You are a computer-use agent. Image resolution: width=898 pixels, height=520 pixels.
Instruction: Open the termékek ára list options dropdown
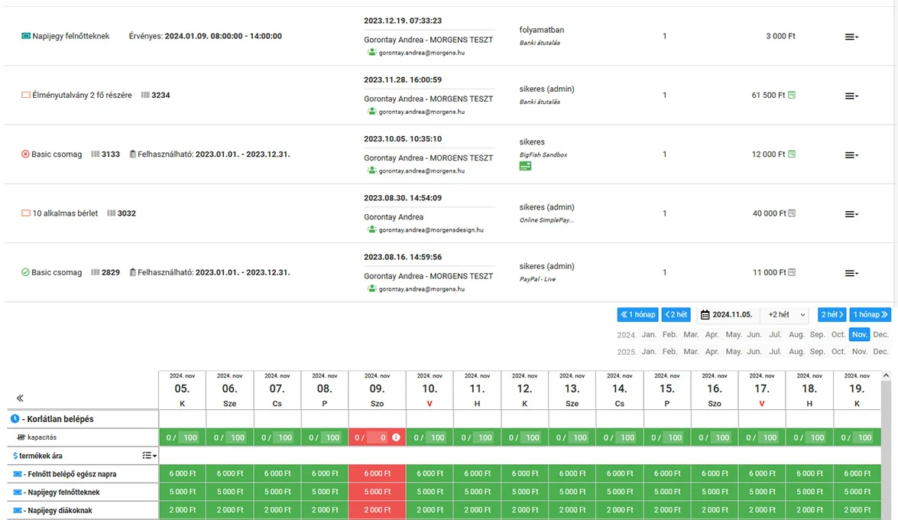150,455
